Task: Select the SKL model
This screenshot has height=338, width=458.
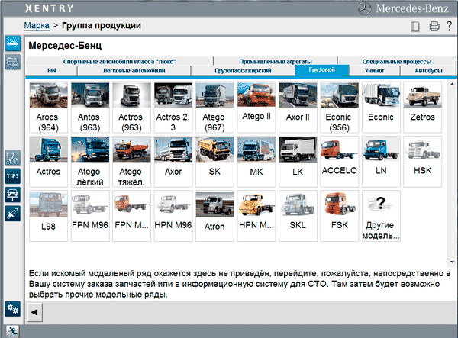Action: pyautogui.click(x=298, y=216)
